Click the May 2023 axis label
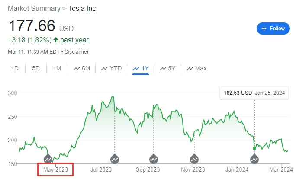 click(x=55, y=169)
